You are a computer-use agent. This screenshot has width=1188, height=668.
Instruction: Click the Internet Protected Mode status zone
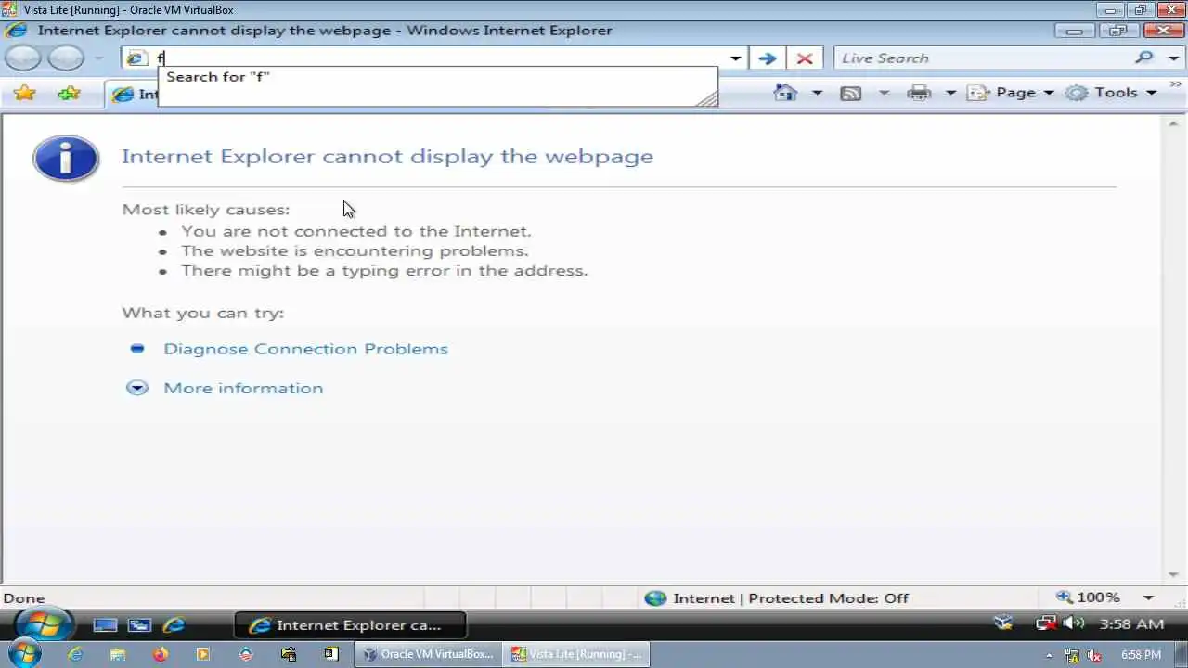pyautogui.click(x=776, y=598)
